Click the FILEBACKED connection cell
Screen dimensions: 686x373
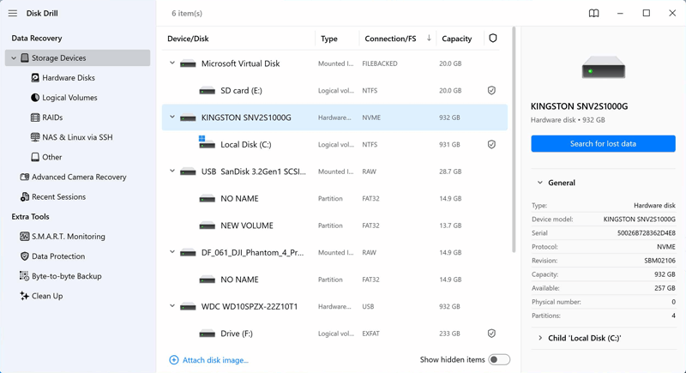[380, 63]
